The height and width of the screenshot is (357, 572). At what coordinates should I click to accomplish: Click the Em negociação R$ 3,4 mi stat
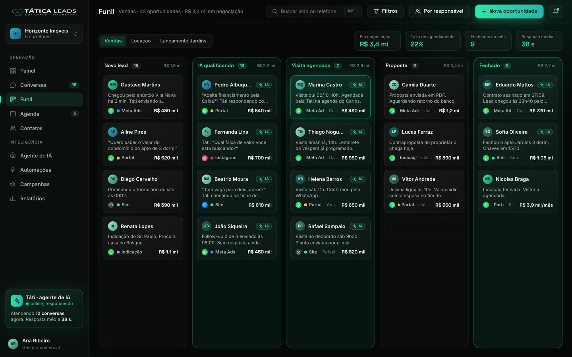377,41
